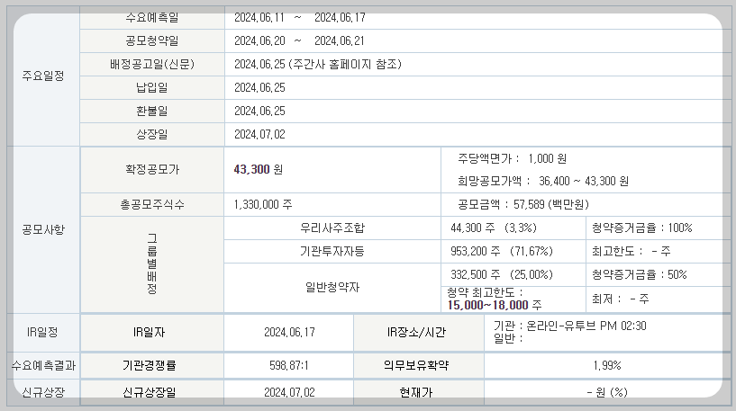Click the 수요예측일 start date 2024.06.11
Viewport: 736px width, 411px height.
[x=259, y=18]
